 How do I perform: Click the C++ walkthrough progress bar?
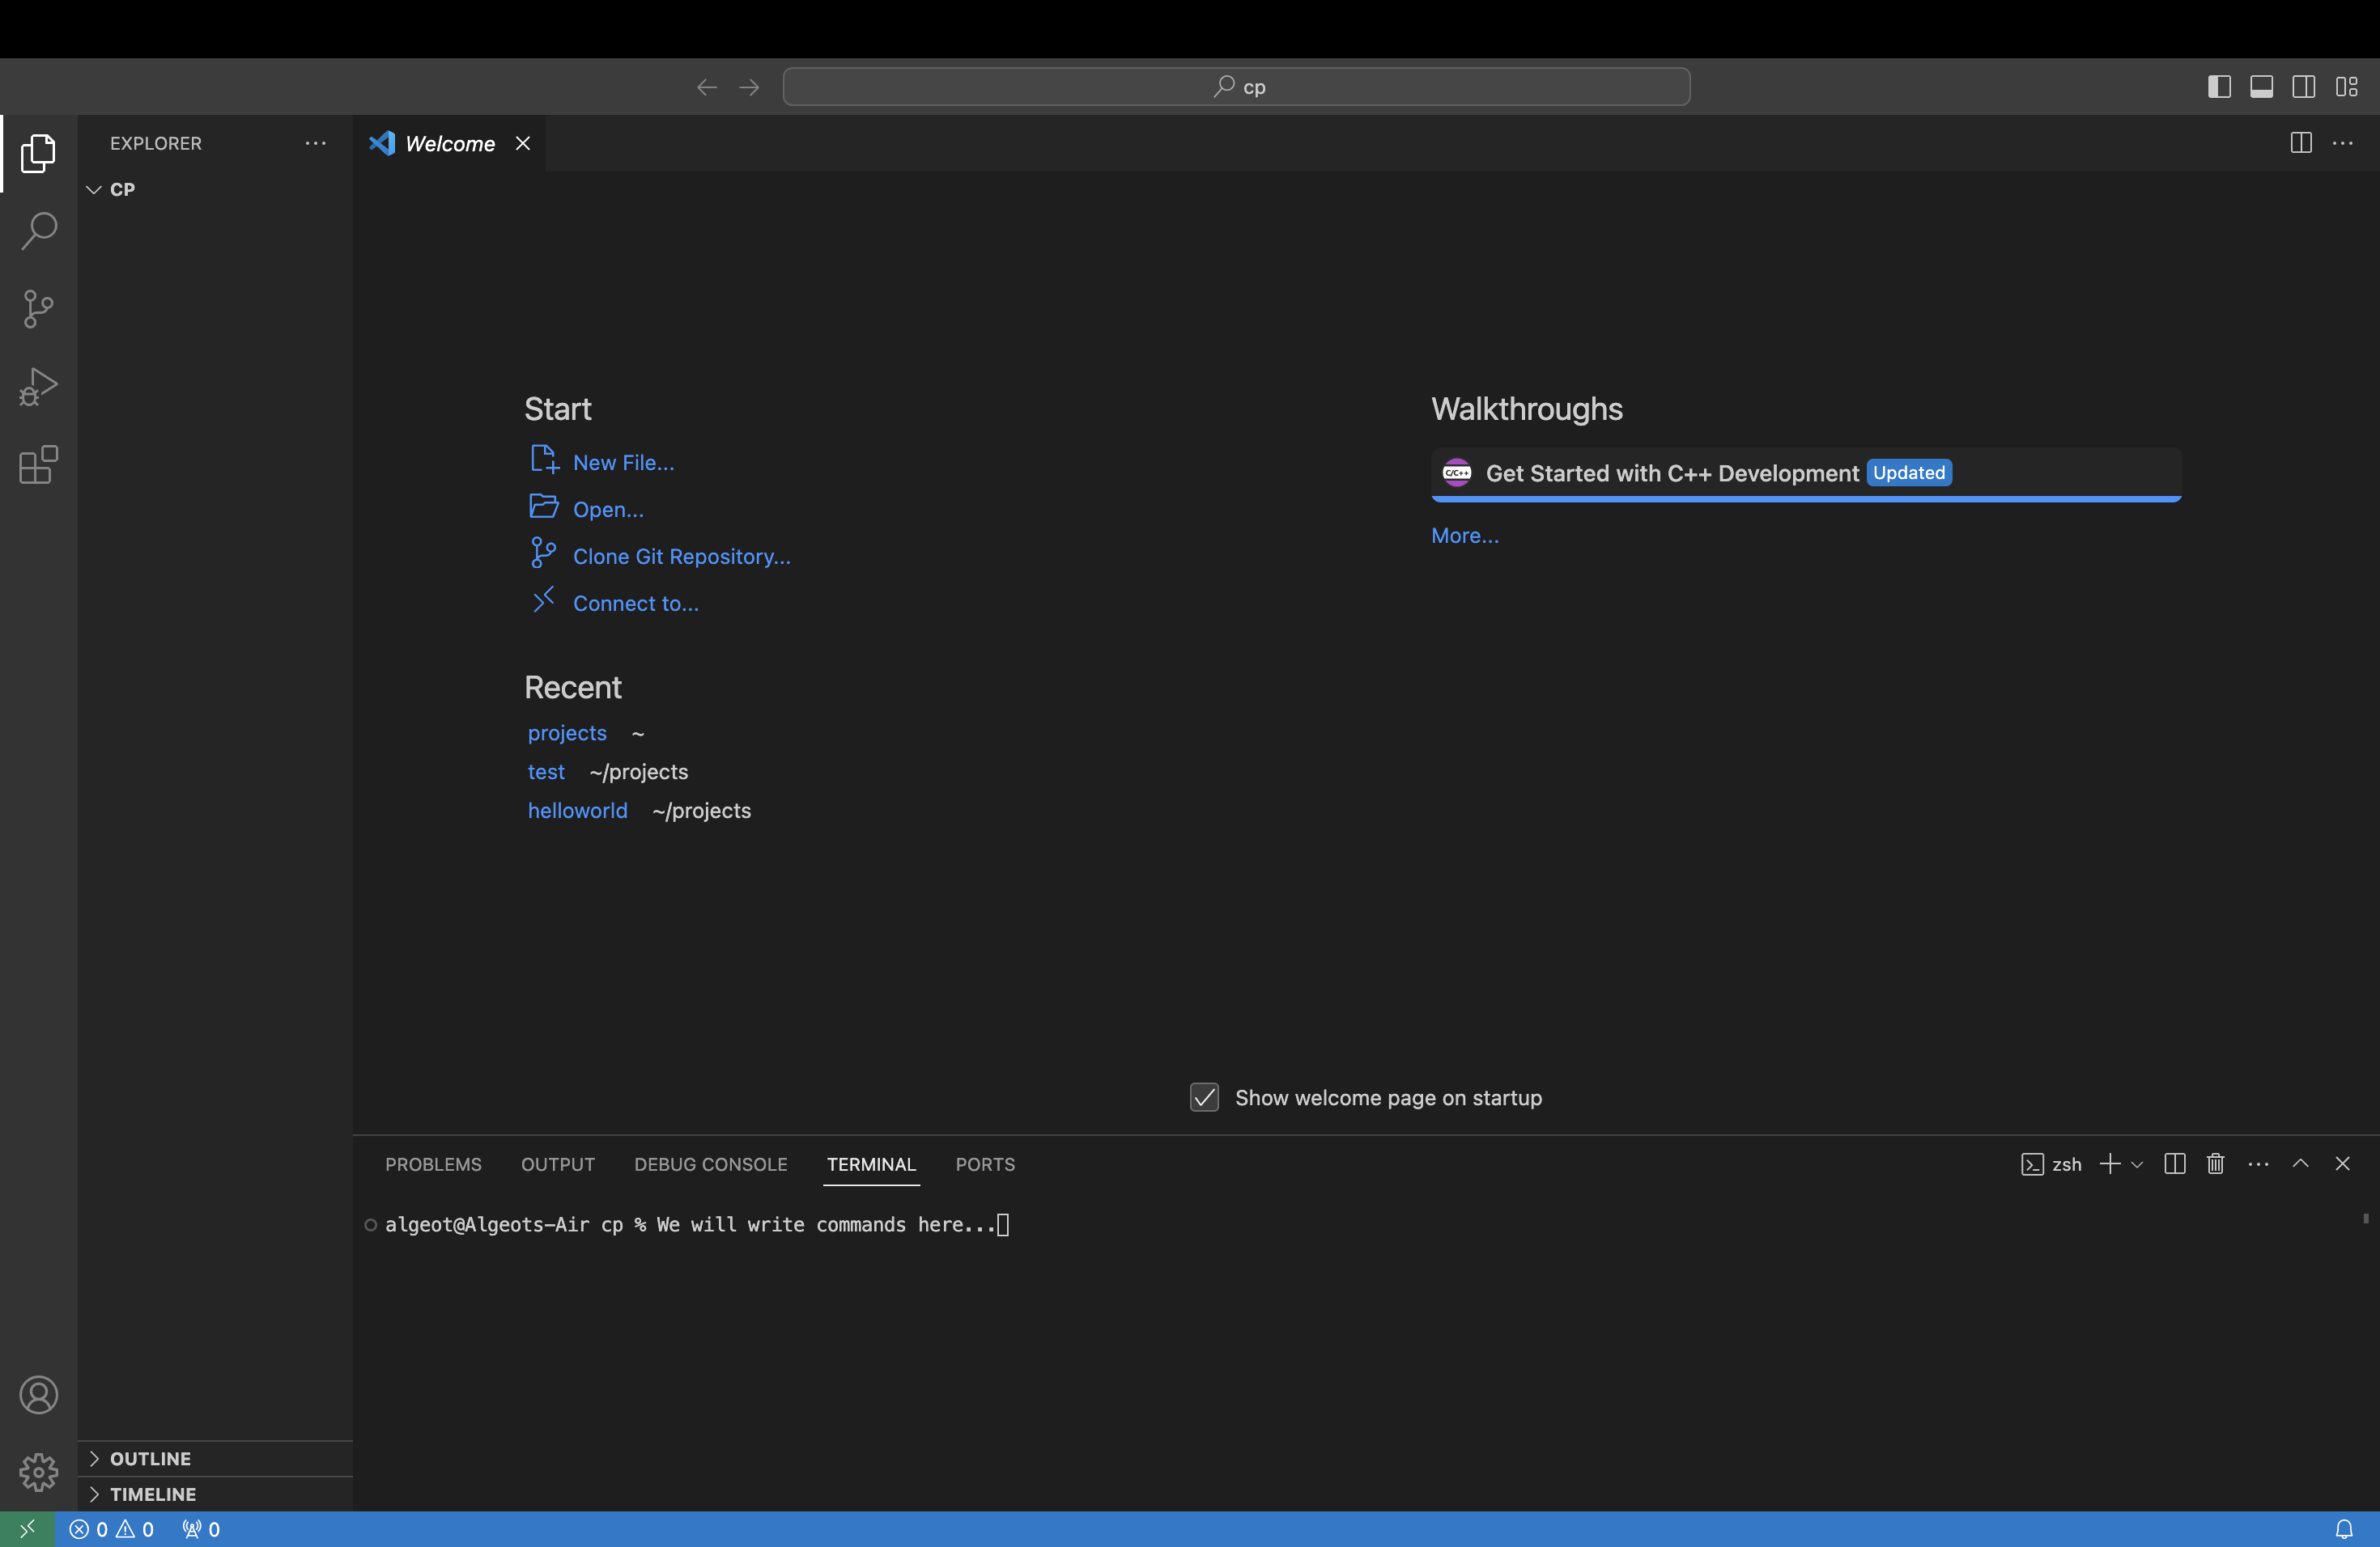pyautogui.click(x=1805, y=498)
